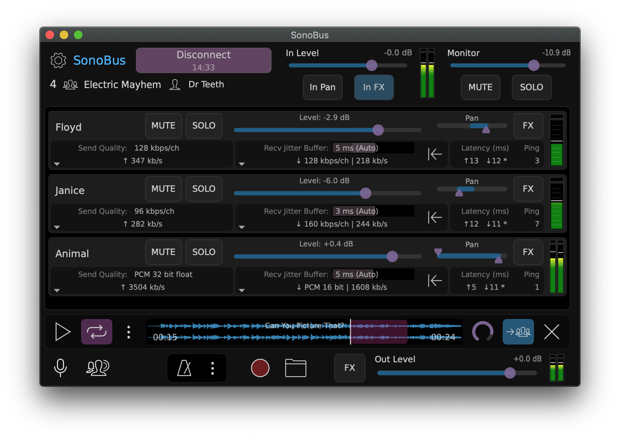Viewport: 620px width, 439px height.
Task: Reset Janice's jitter buffer with the arrow-to-bar icon
Action: (x=435, y=217)
